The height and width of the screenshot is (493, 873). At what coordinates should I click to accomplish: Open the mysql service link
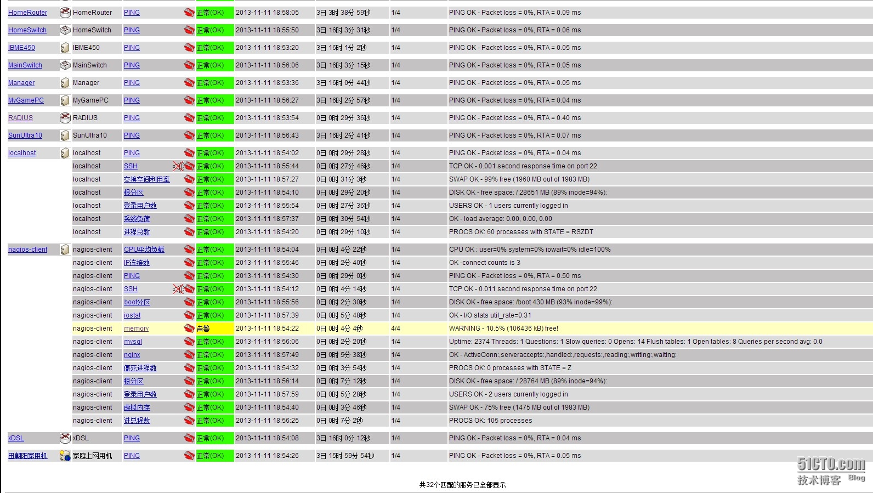[x=133, y=342]
